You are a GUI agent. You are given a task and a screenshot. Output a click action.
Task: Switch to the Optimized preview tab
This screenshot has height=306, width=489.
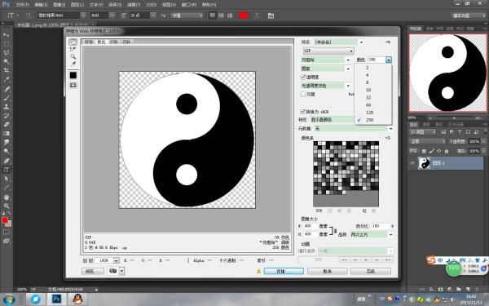pos(101,42)
